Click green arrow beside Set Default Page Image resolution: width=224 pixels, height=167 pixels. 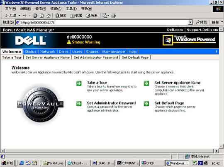(x=146, y=104)
